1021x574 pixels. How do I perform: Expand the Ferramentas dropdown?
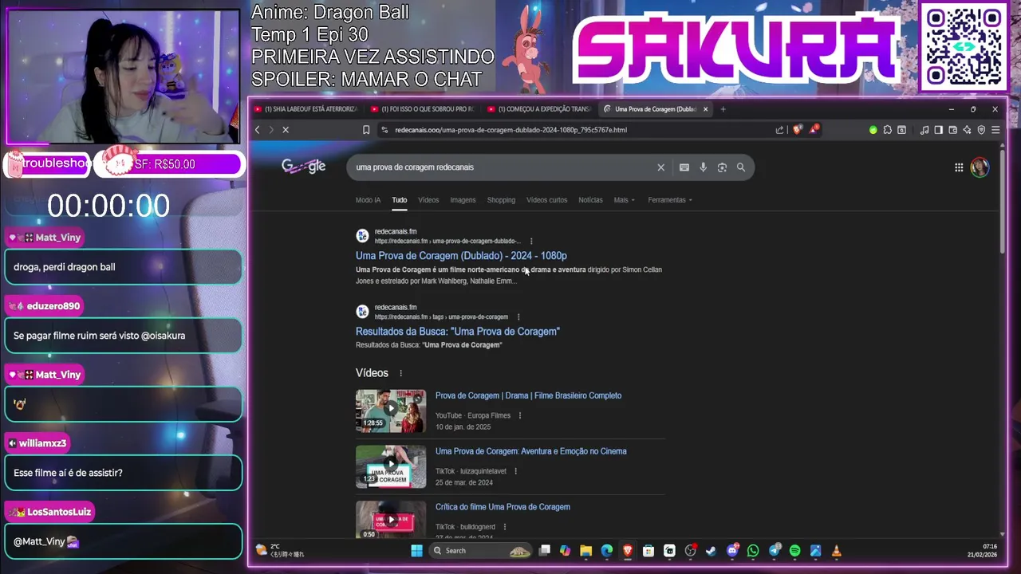(670, 200)
